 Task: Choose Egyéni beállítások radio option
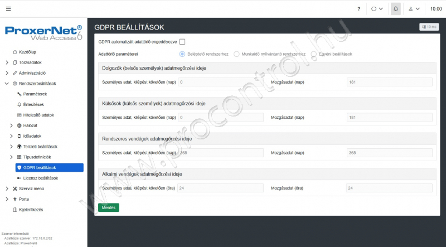314,54
